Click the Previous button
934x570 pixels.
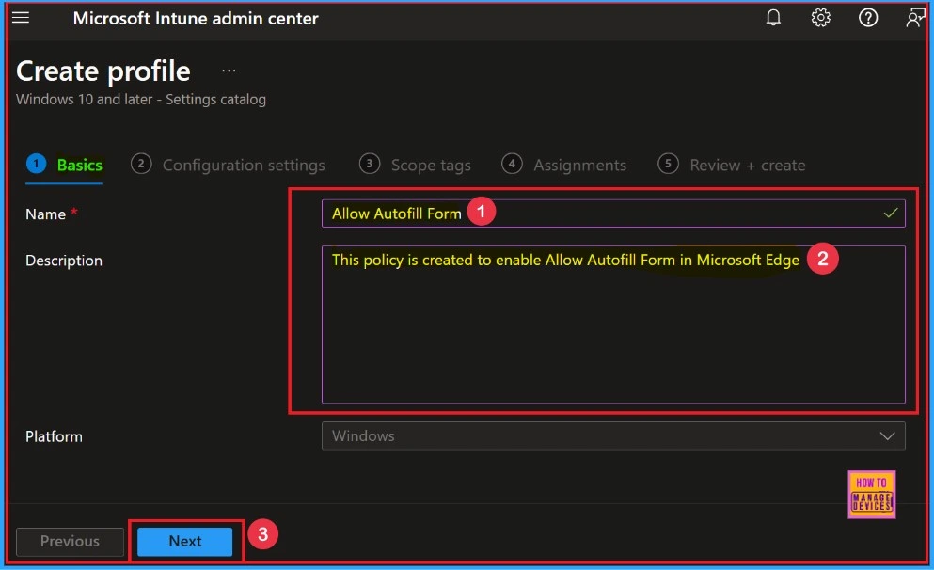[70, 542]
